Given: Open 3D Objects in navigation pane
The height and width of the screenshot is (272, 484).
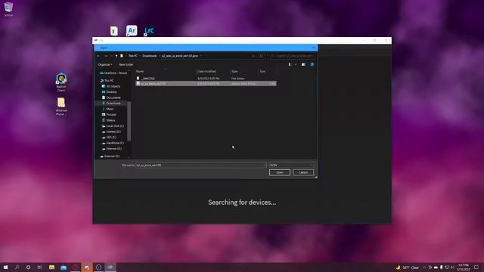Looking at the screenshot, I should [111, 86].
